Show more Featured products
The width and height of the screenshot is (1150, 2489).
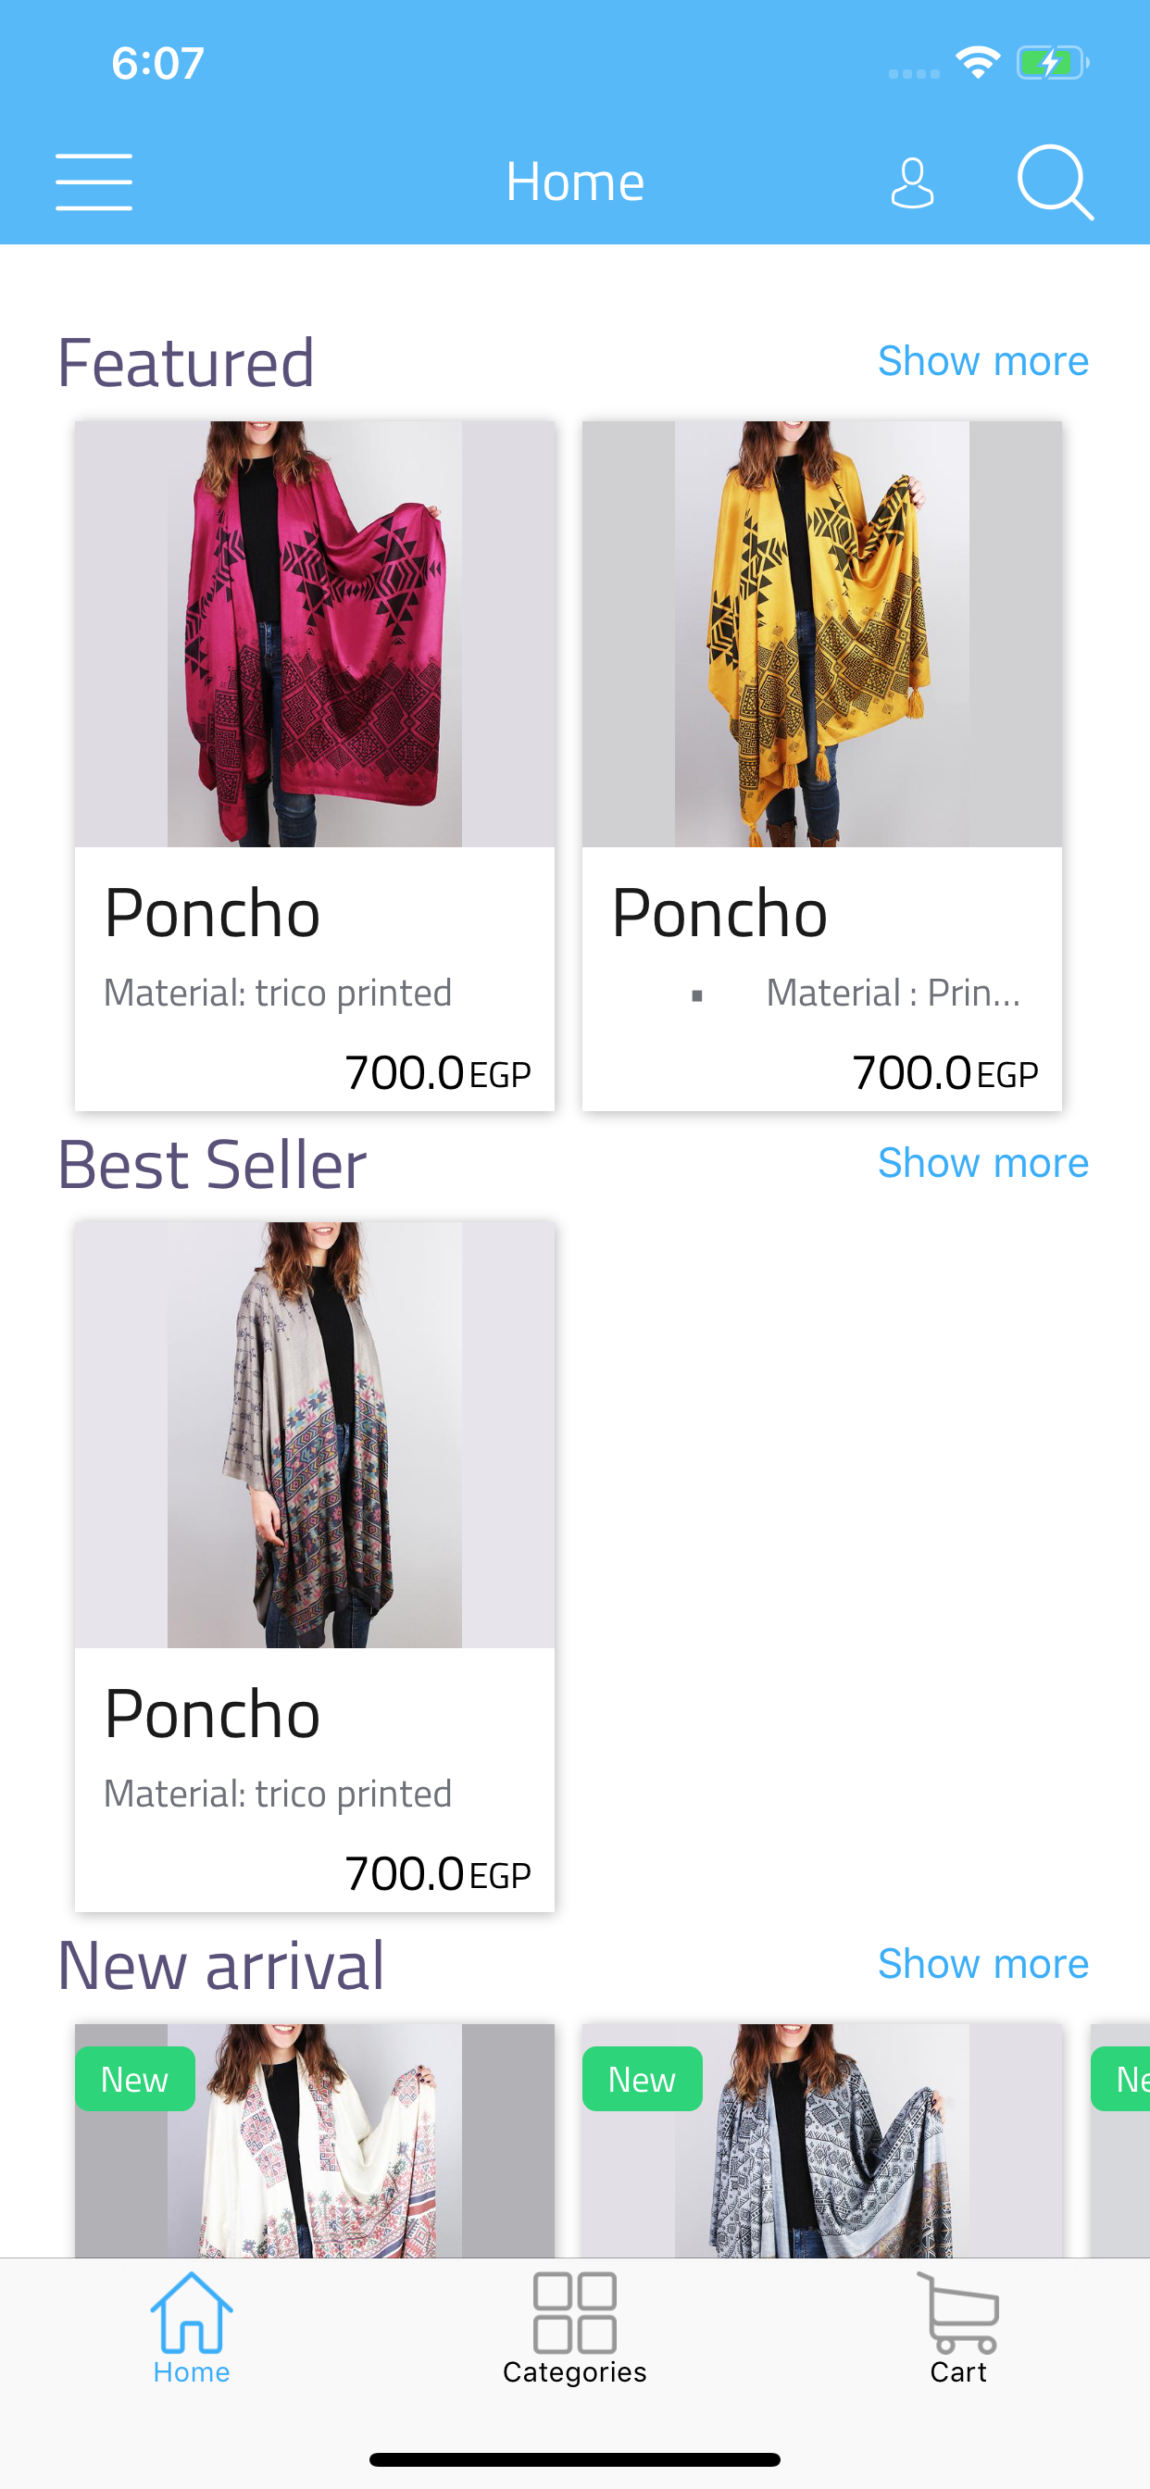click(x=981, y=361)
